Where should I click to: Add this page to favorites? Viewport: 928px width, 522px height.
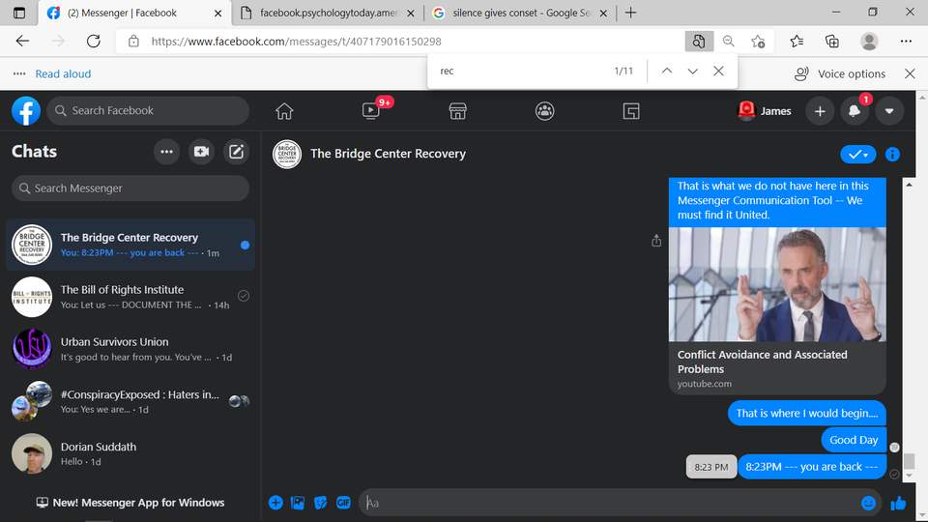(758, 42)
